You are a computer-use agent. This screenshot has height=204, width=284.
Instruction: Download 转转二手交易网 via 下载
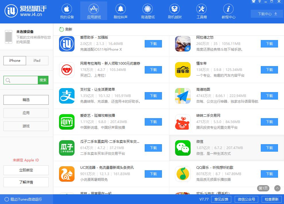pyautogui.click(x=269, y=122)
